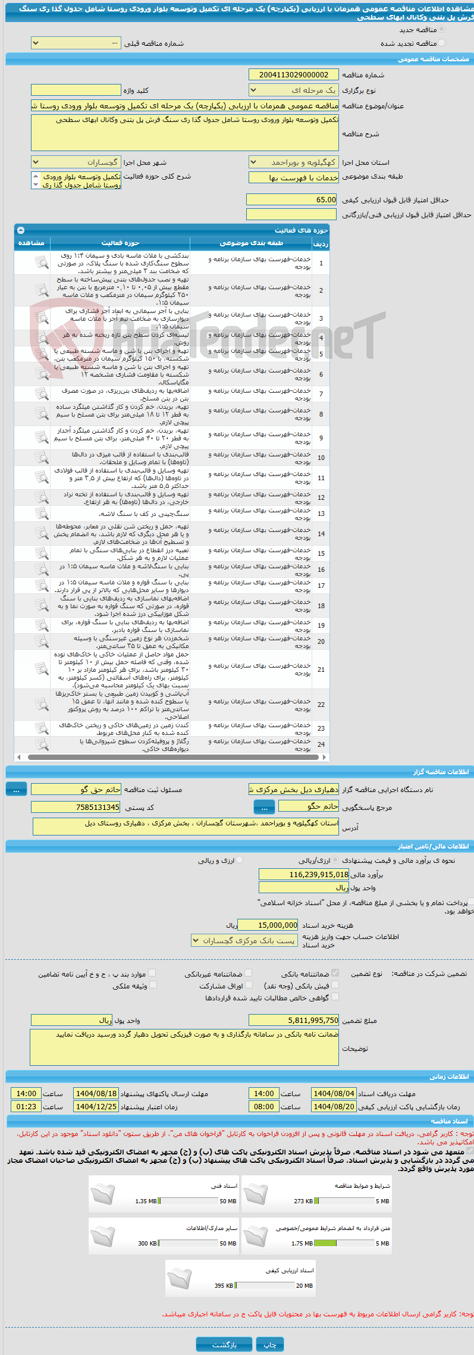This screenshot has width=474, height=1355.
Task: Toggle the وثیقه ملکی checkbox
Action: (x=153, y=985)
